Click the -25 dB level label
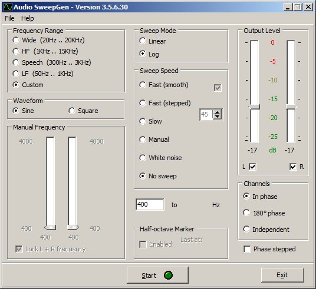Screen dimensions: 316x289 coord(273,137)
